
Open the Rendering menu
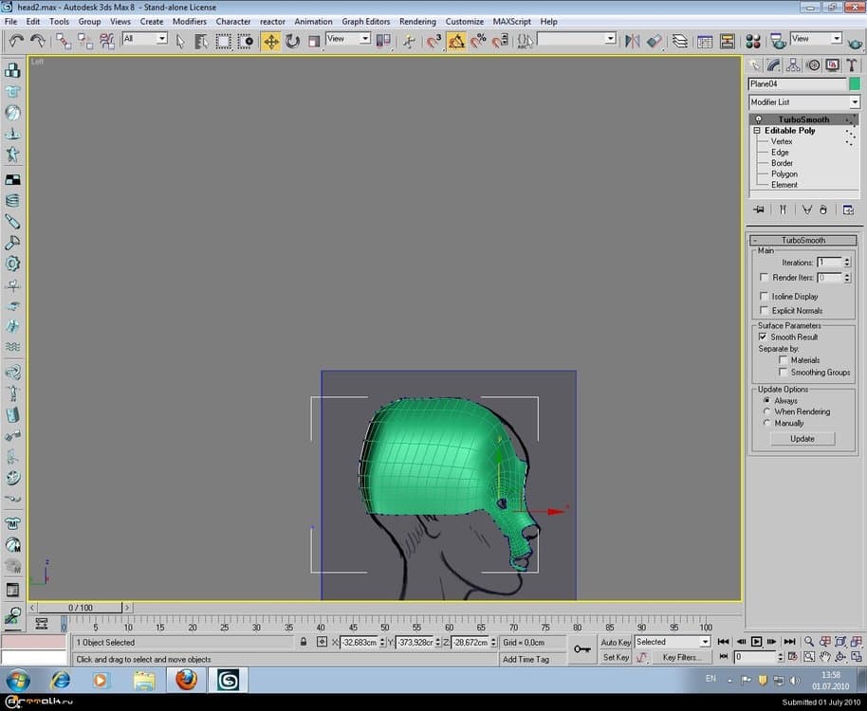coord(417,21)
